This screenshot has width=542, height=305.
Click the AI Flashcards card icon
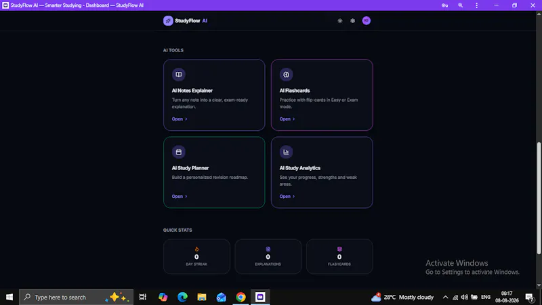point(286,75)
